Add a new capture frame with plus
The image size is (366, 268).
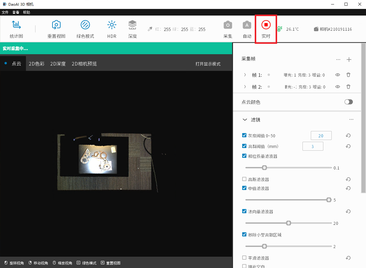[x=349, y=60]
